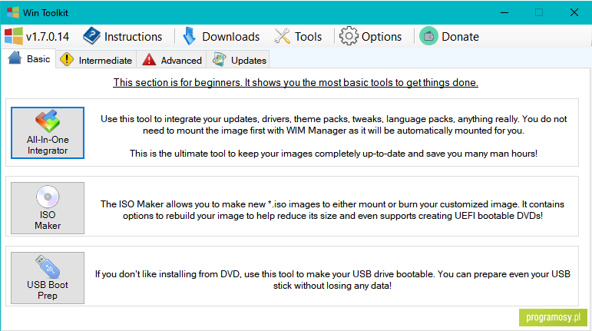
Task: Click the Tools wrench and screwdriver icon
Action: coord(282,36)
